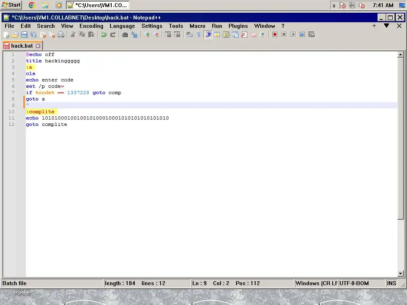
Task: Open the Language menu
Action: click(122, 26)
